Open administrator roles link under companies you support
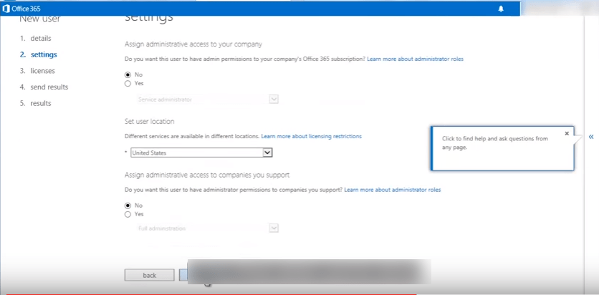The image size is (599, 295). click(x=393, y=189)
